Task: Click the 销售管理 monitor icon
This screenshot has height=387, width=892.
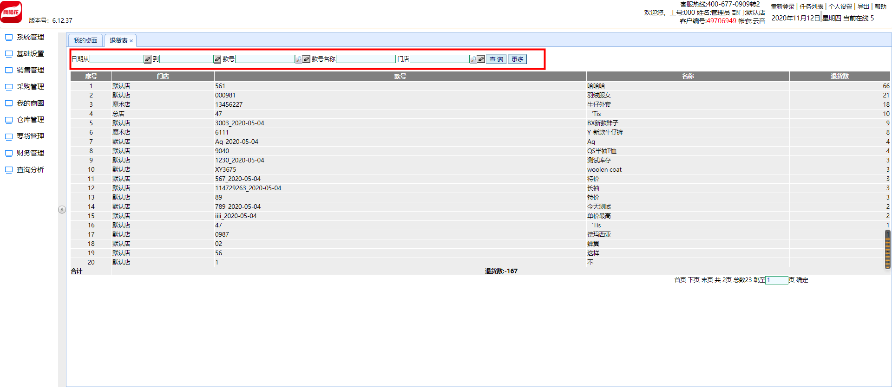Action: pos(9,70)
